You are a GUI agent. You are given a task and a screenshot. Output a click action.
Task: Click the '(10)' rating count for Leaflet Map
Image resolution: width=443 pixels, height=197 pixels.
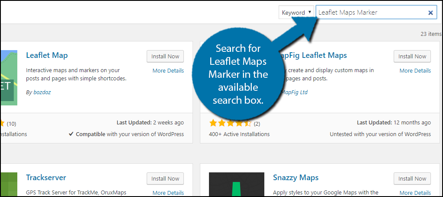coord(11,124)
